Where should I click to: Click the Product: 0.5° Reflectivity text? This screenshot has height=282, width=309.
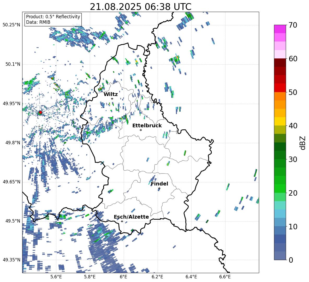pyautogui.click(x=53, y=16)
